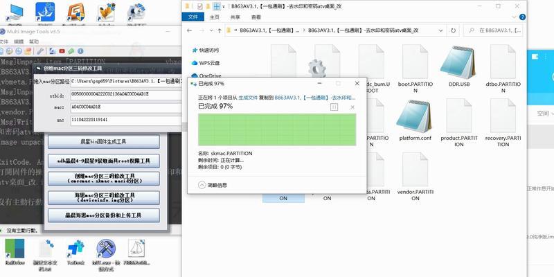554x277 pixels.
Task: Click 海思mac分区三码修改工具 button
Action: pos(103,197)
